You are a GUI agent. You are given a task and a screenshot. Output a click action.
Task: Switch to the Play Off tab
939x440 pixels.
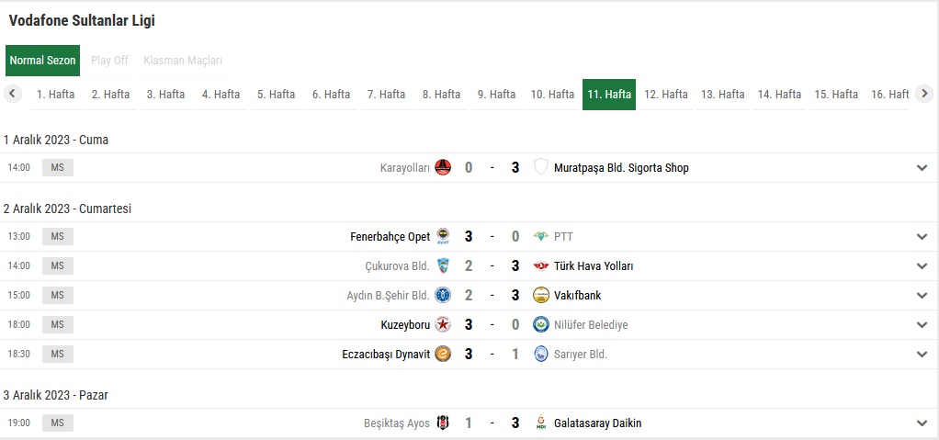coord(109,61)
